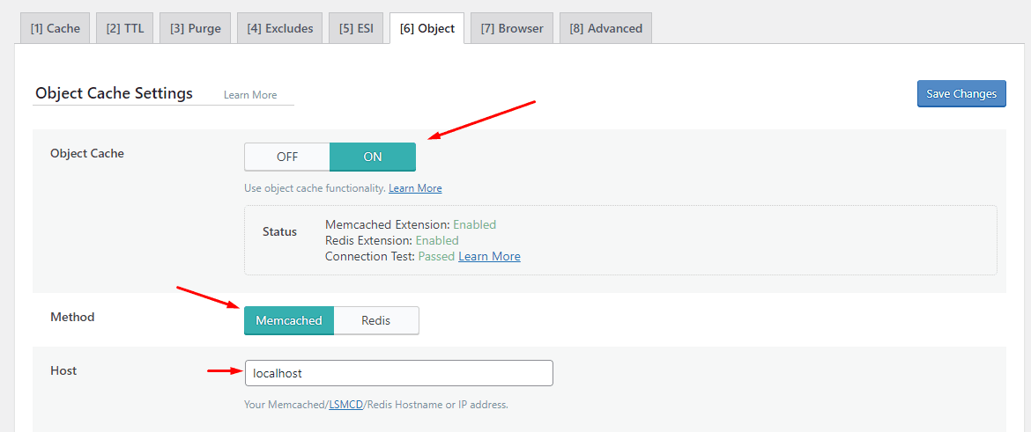Click the Save Changes button
1031x432 pixels.
tap(961, 94)
